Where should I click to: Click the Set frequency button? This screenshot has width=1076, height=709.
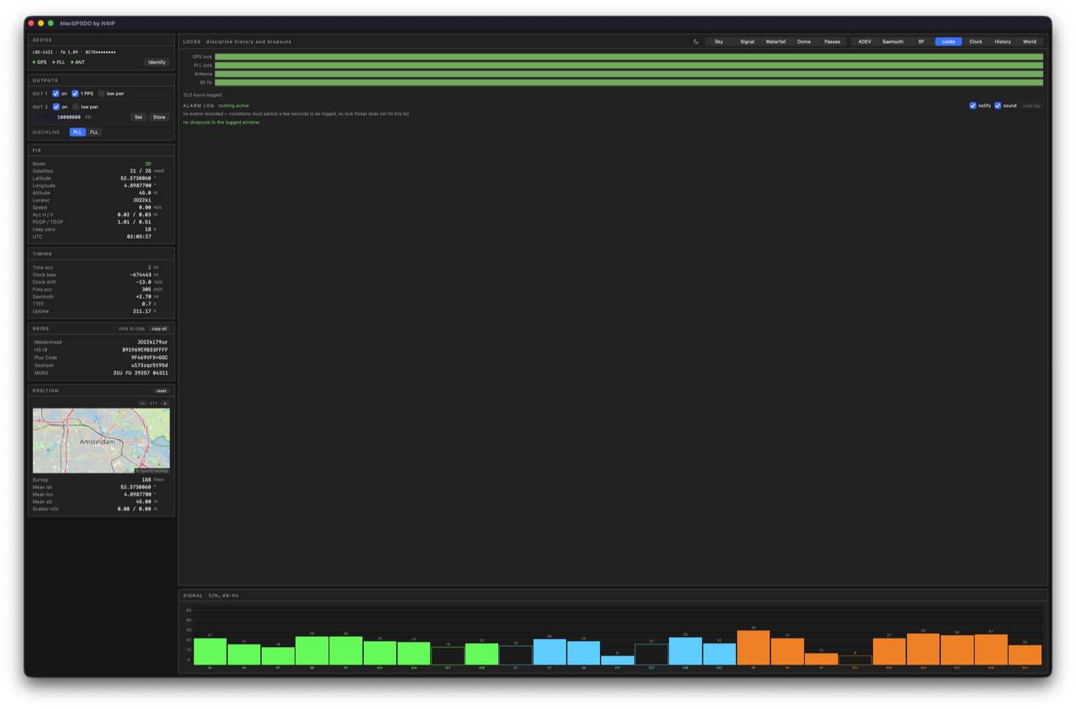[139, 117]
